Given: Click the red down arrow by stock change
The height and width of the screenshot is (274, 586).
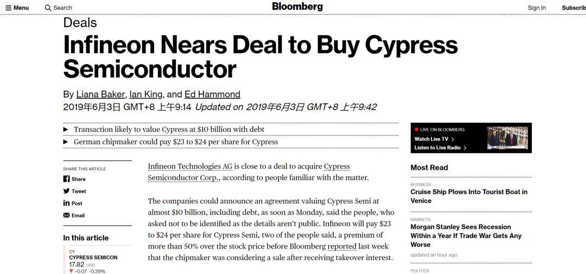Looking at the screenshot, I should click(x=71, y=271).
